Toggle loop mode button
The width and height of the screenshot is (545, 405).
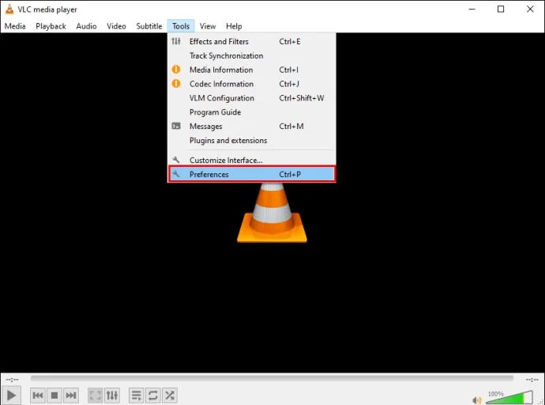click(x=153, y=396)
